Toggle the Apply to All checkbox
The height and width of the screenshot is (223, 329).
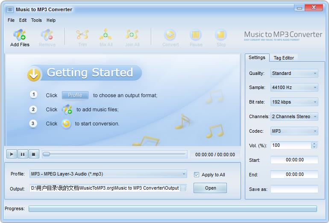pyautogui.click(x=197, y=175)
